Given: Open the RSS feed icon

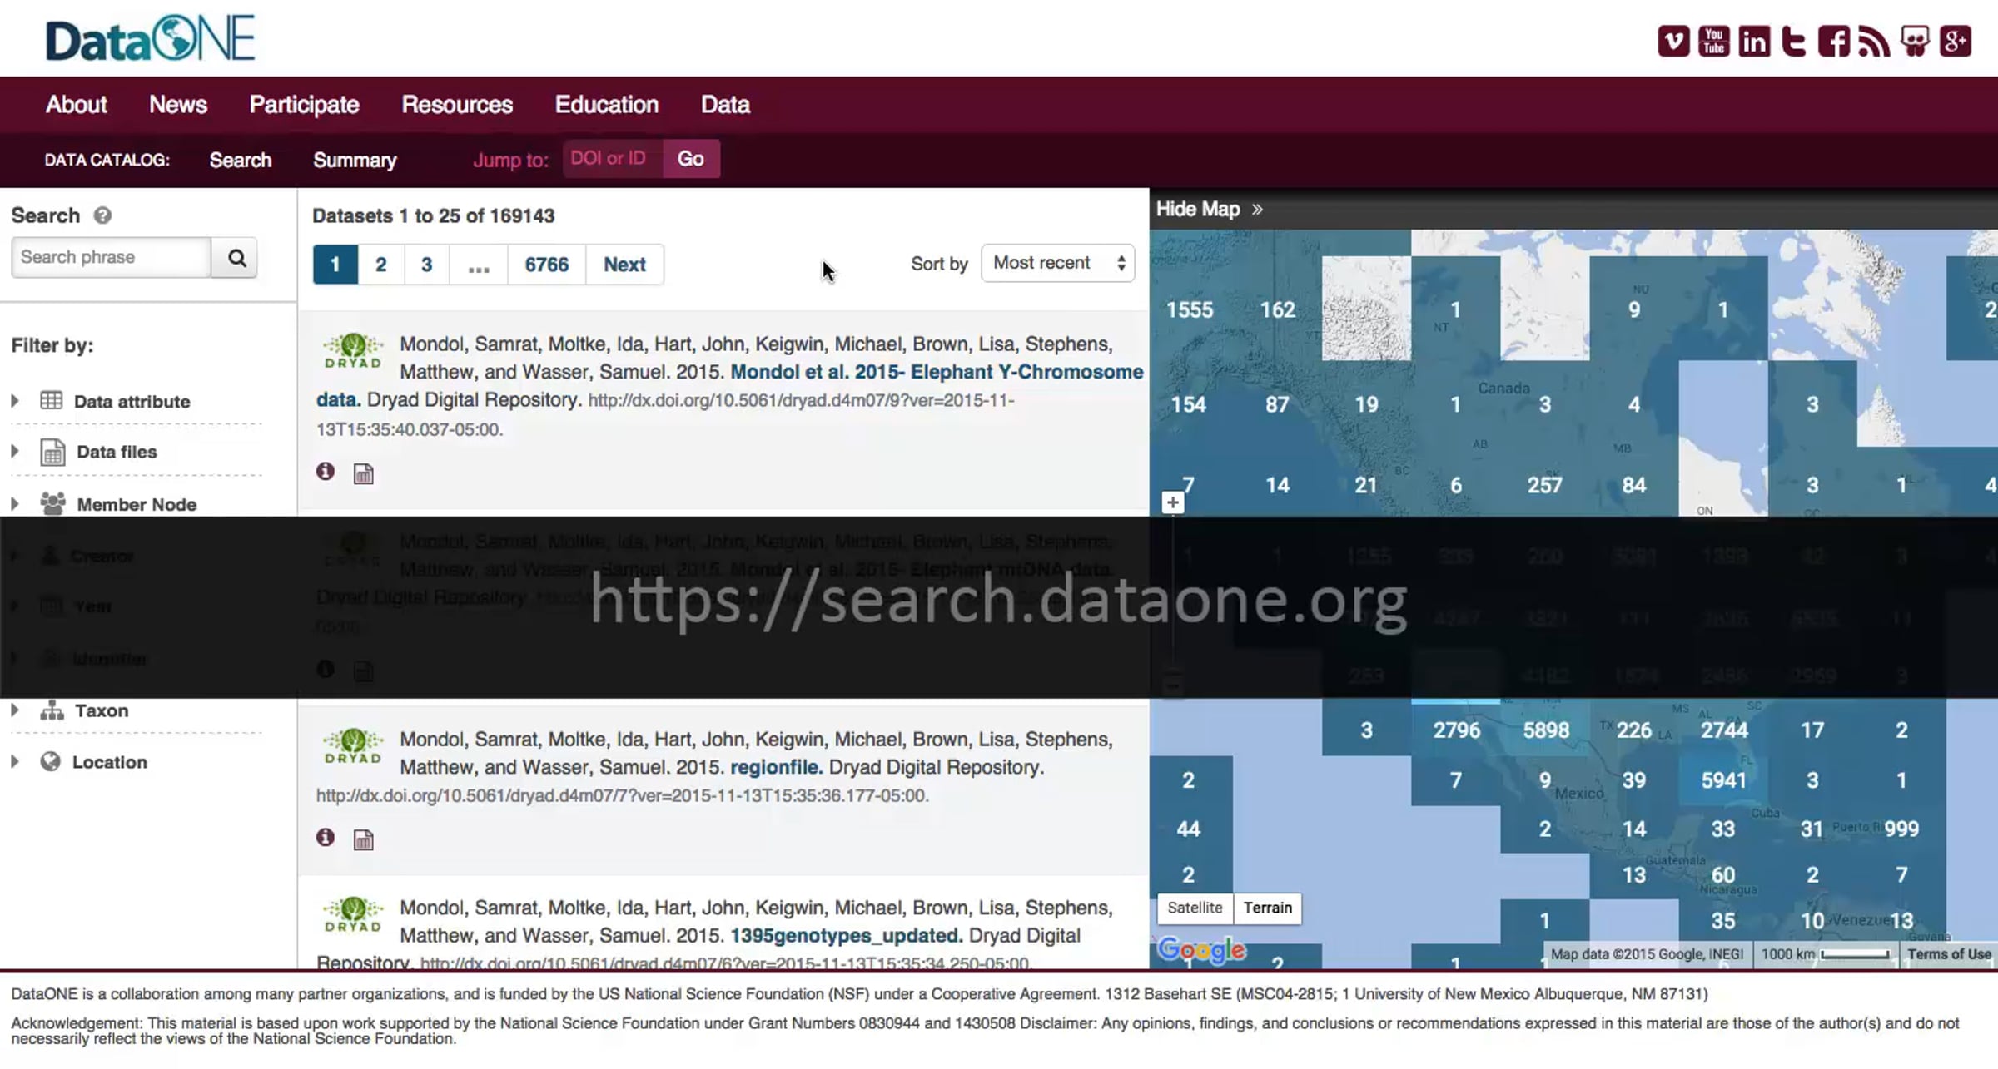Looking at the screenshot, I should 1873,42.
